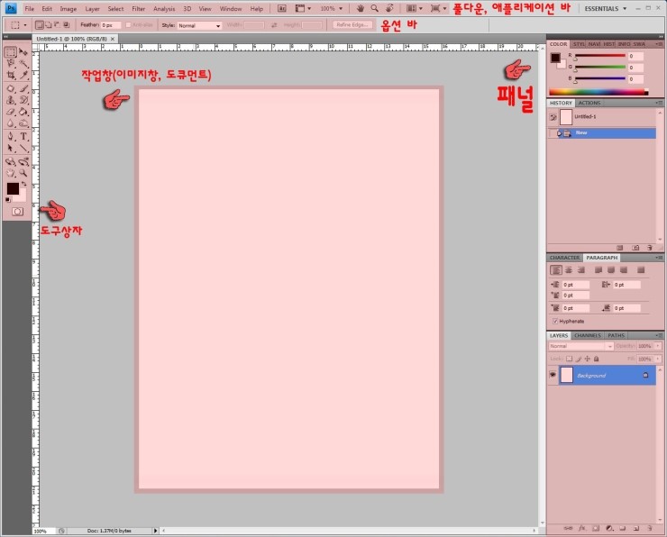Screen dimensions: 667x537
Task: Select the Eraser tool
Action: pos(11,112)
